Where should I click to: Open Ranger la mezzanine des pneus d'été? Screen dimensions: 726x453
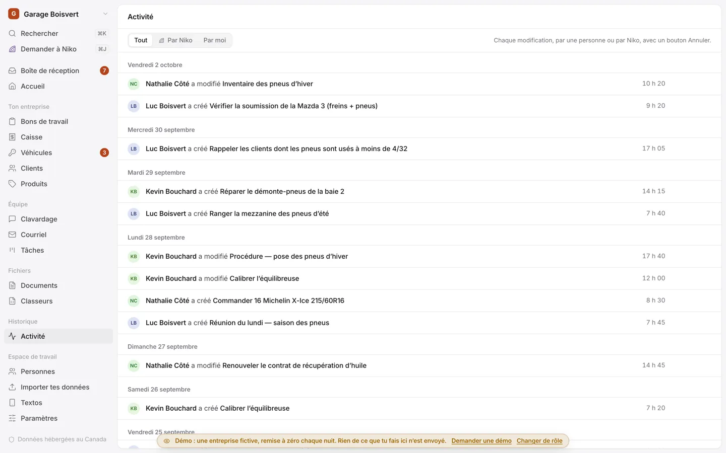click(419, 214)
